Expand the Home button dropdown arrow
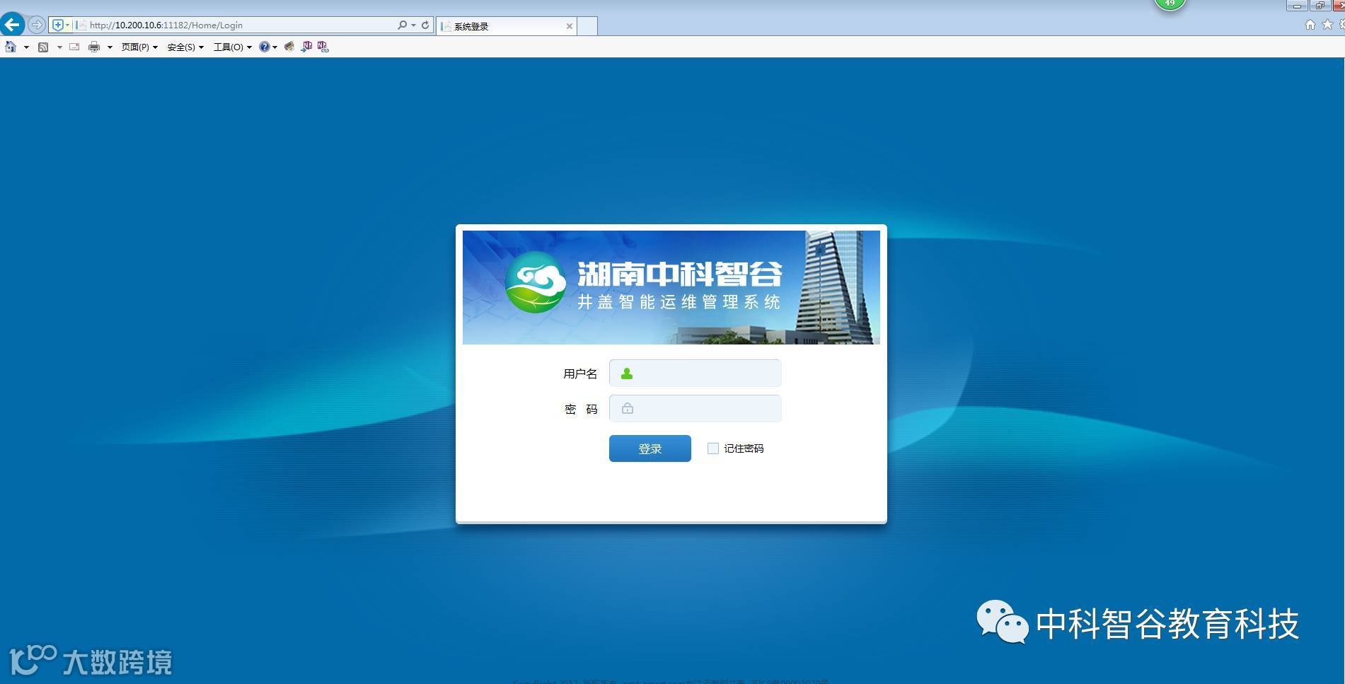1345x684 pixels. (26, 47)
